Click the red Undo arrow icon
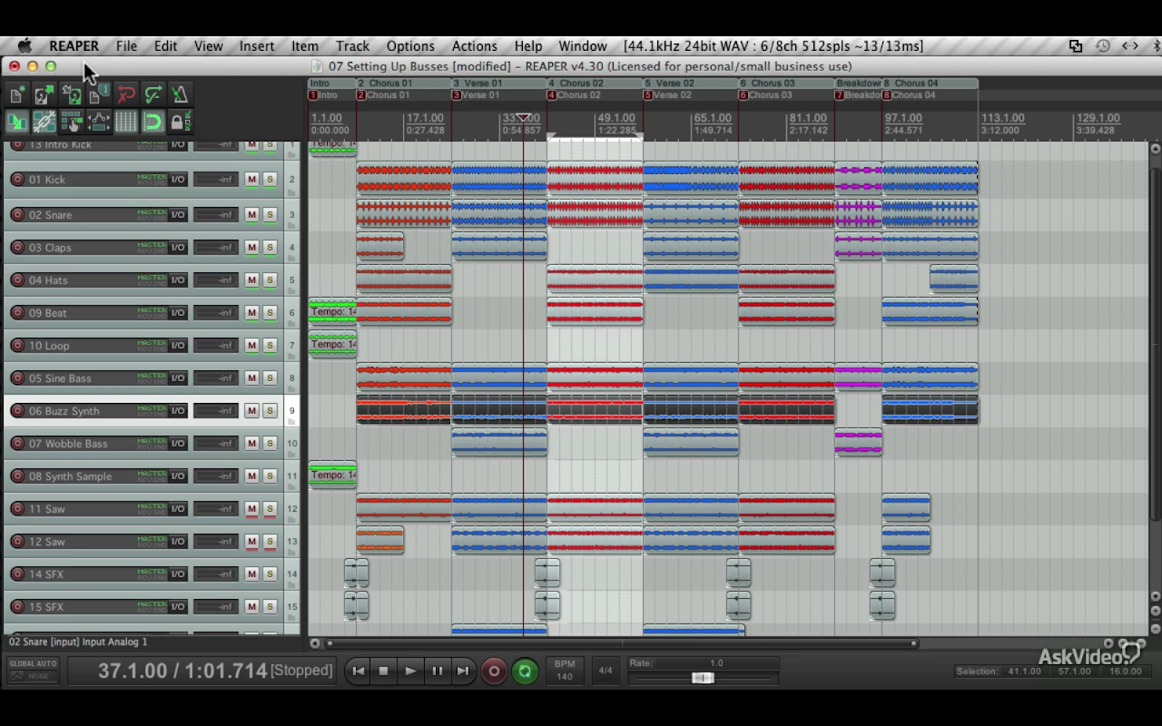1162x726 pixels. [x=126, y=95]
